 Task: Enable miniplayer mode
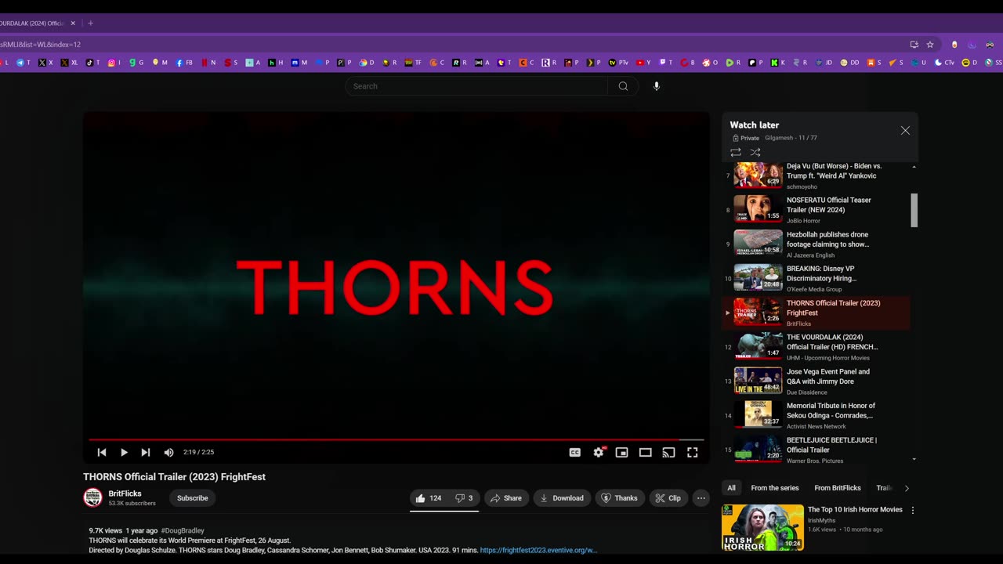click(621, 452)
